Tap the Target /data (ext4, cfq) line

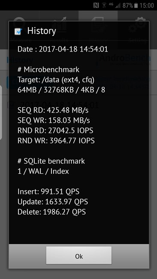56,80
